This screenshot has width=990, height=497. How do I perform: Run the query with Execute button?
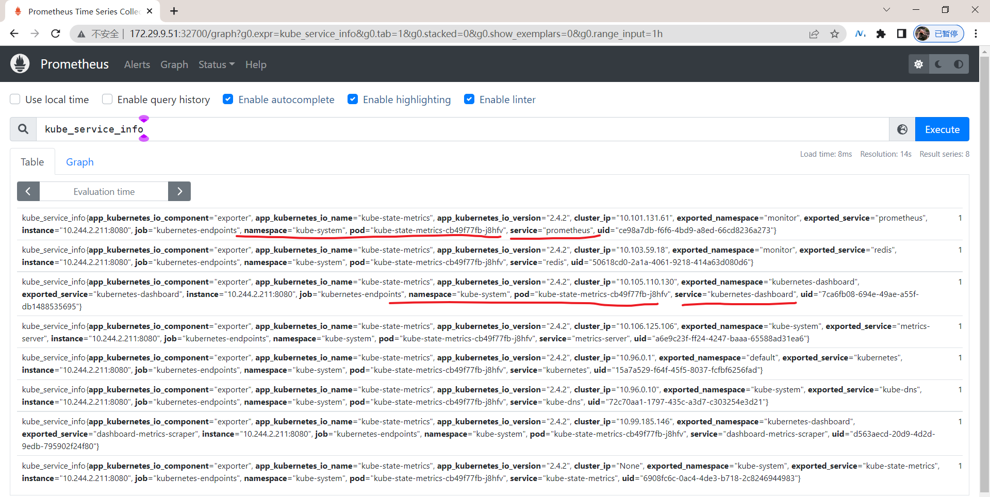tap(942, 129)
